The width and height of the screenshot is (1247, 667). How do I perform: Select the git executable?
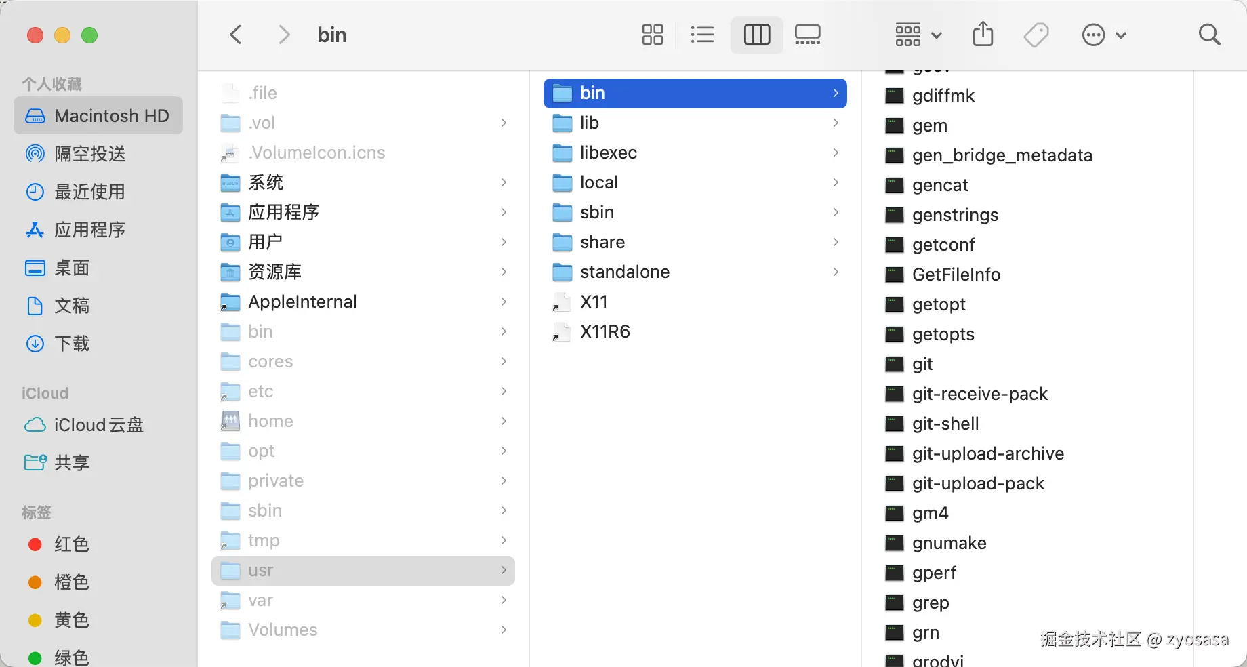(x=1027, y=364)
